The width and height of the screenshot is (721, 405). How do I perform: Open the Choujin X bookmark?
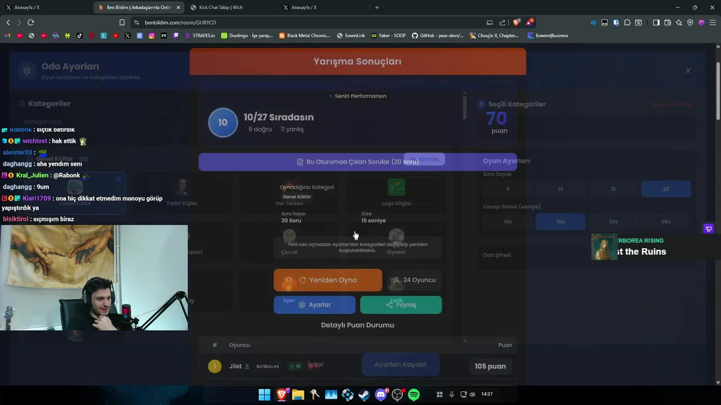pyautogui.click(x=494, y=35)
